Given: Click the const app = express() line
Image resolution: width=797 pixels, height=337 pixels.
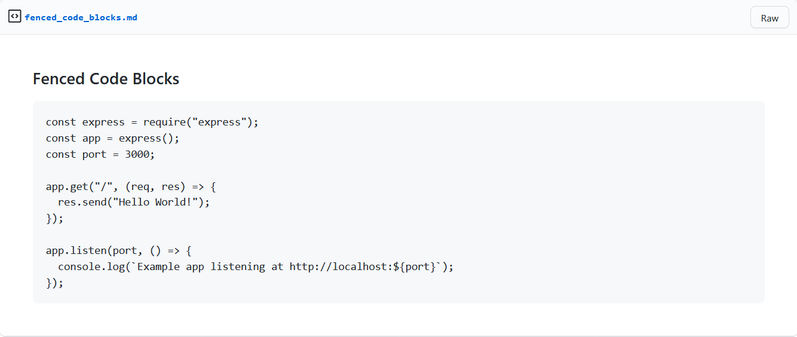Looking at the screenshot, I should click(x=112, y=138).
